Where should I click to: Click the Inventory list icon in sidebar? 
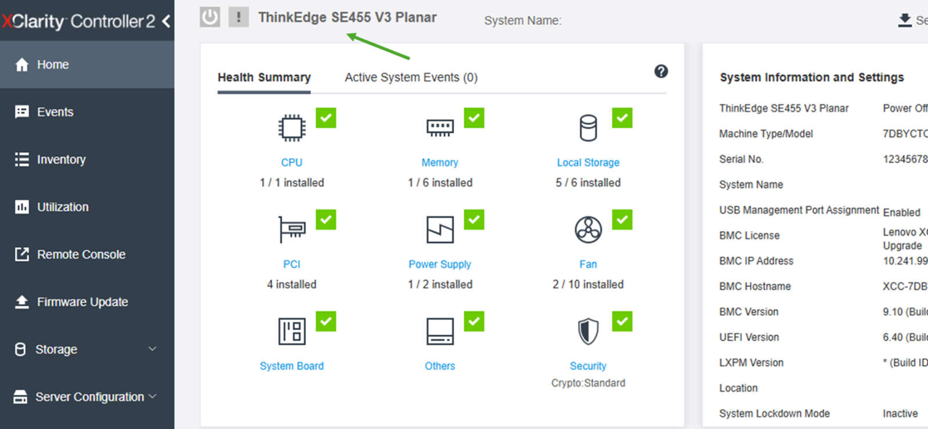[x=21, y=160]
